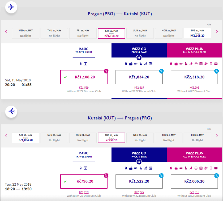Select the Kč1,108.20 Basic outbound fare
The width and height of the screenshot is (223, 201).
click(84, 77)
